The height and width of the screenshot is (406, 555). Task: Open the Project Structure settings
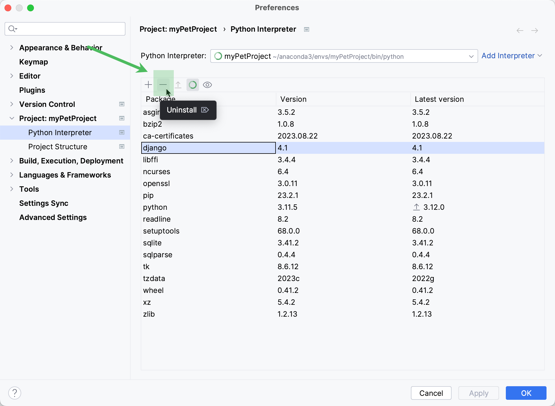[x=57, y=146]
